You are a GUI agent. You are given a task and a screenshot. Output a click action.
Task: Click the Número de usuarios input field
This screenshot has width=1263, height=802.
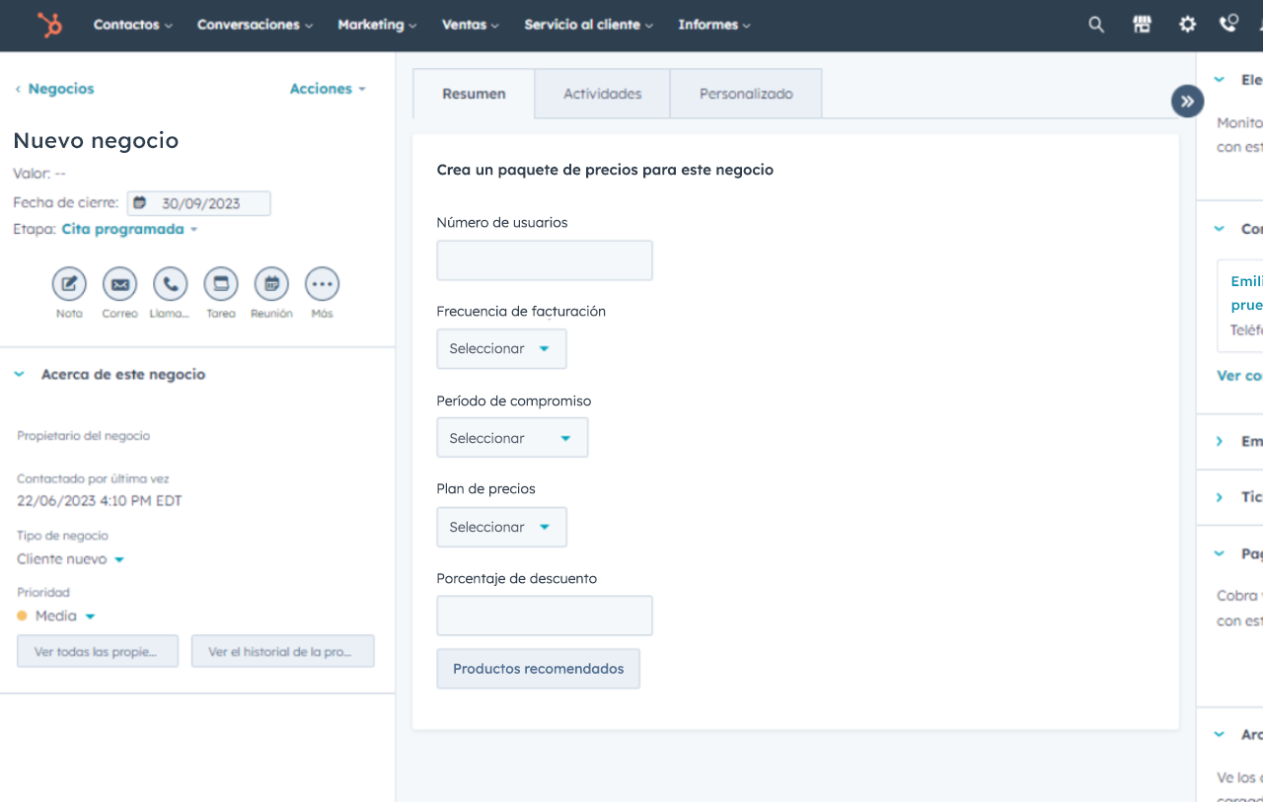coord(545,260)
